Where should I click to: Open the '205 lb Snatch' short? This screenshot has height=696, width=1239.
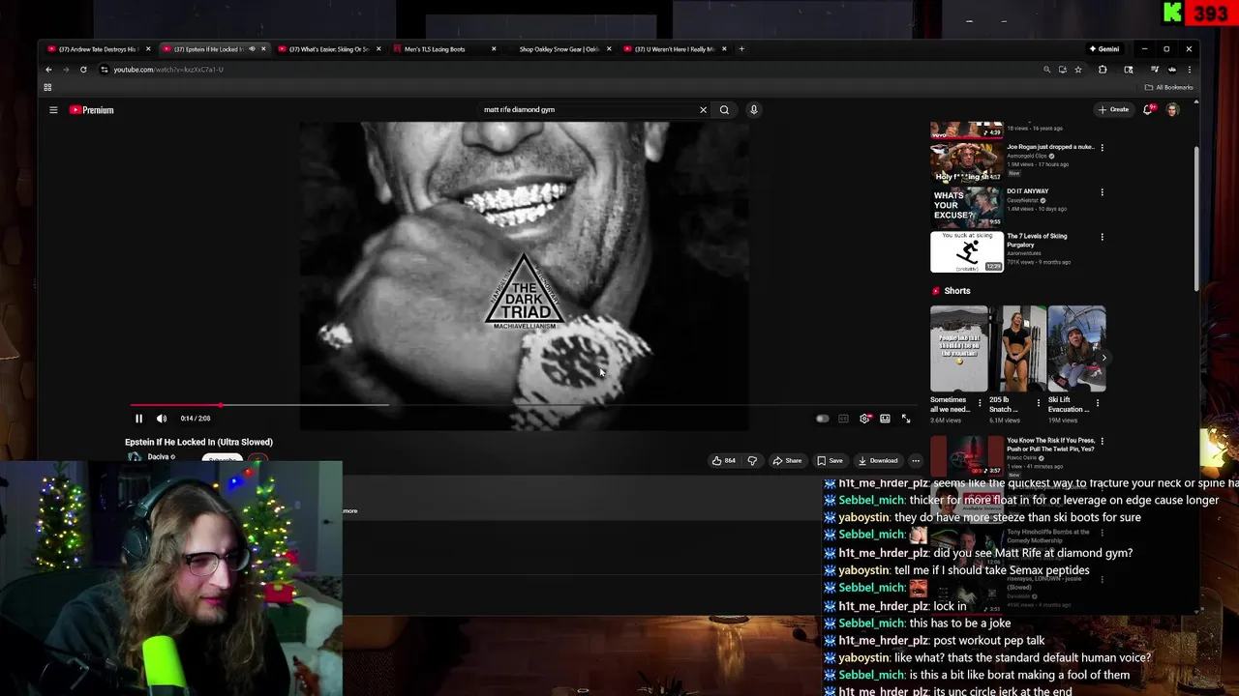coord(1017,349)
